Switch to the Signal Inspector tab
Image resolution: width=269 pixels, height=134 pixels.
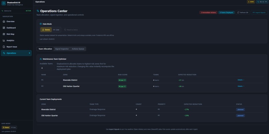[x=62, y=49]
